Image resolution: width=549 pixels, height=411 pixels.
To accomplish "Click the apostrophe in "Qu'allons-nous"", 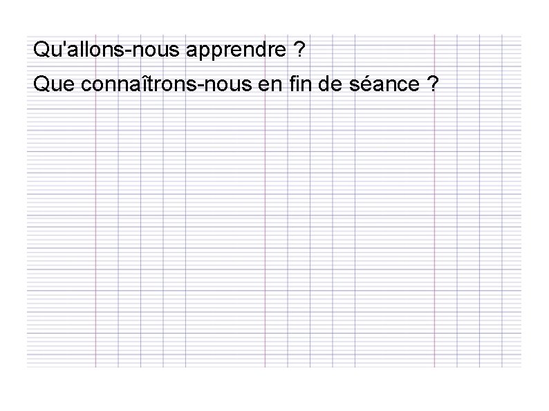I will (x=64, y=44).
